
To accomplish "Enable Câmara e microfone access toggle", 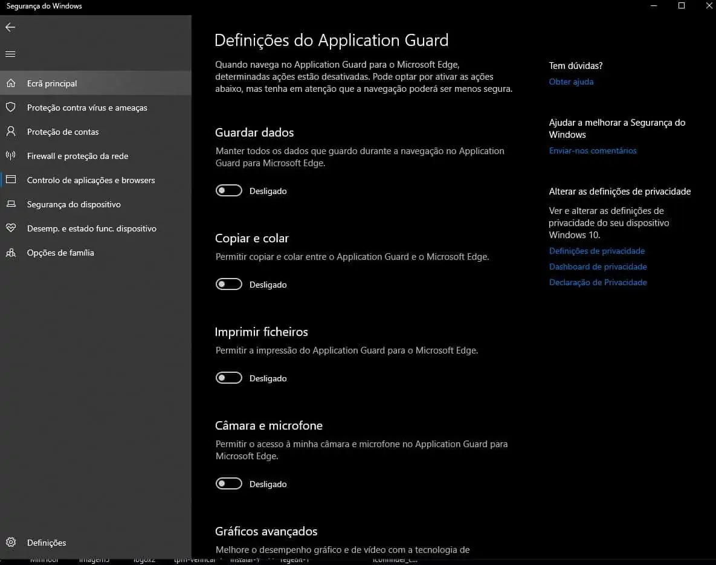I will pyautogui.click(x=229, y=484).
